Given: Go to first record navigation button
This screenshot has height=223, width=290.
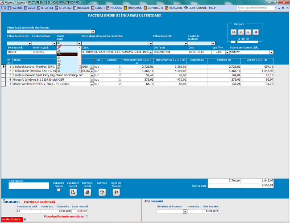Looking at the screenshot, I should point(233,32).
